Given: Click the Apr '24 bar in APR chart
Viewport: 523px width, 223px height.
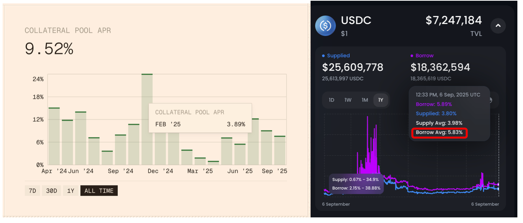Looking at the screenshot, I should [x=54, y=136].
